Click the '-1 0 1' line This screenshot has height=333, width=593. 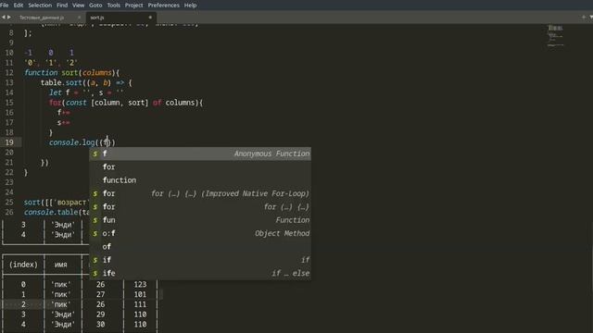49,53
